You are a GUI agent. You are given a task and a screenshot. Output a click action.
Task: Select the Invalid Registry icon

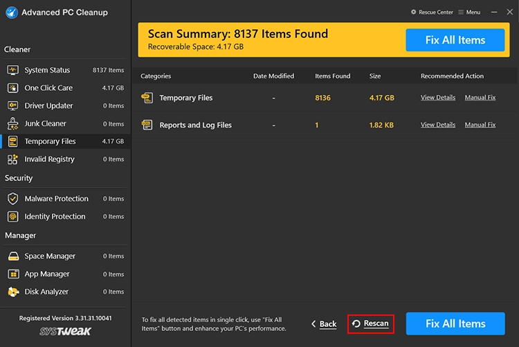12,159
